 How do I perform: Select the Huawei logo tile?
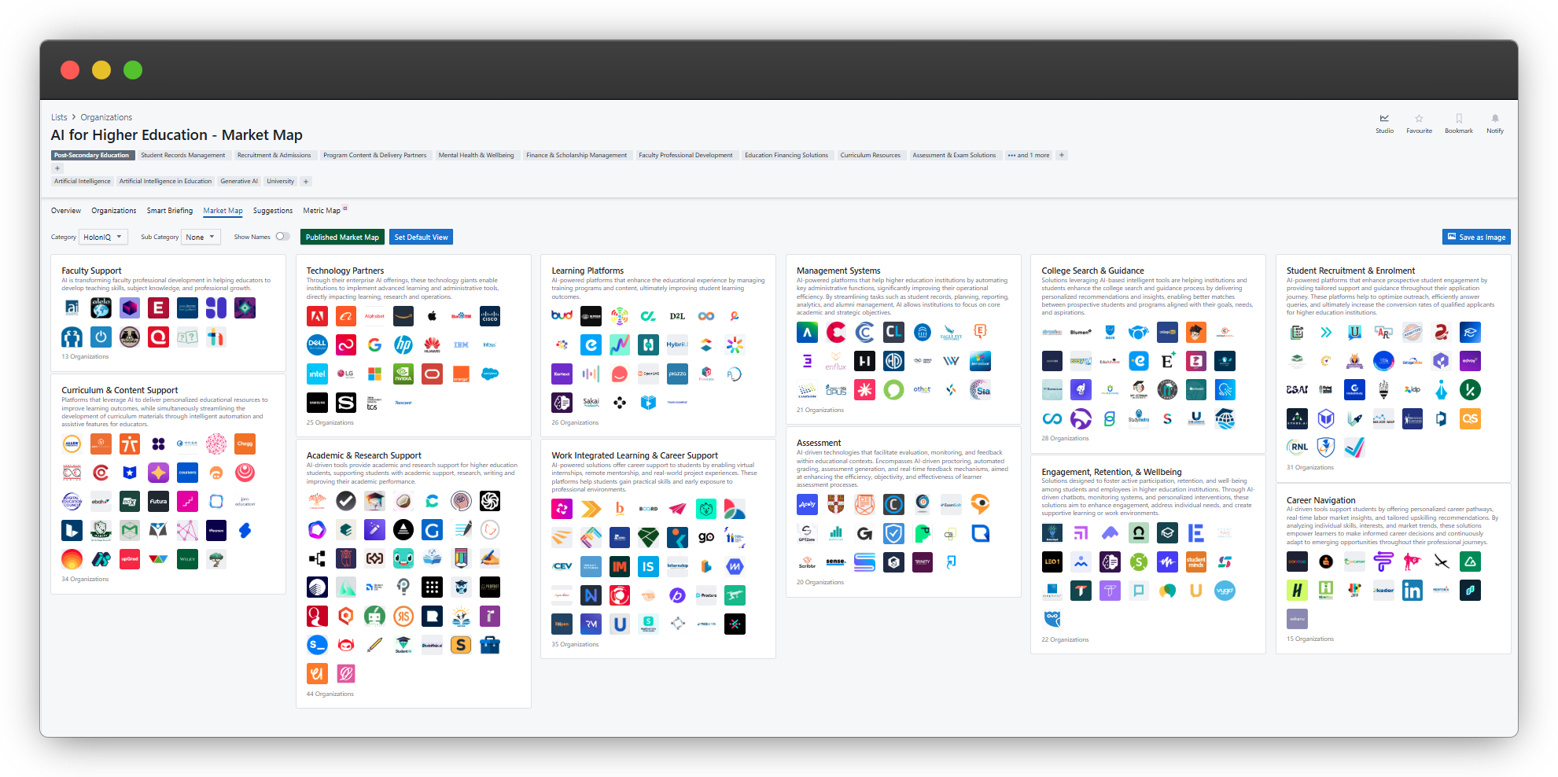pyautogui.click(x=432, y=344)
